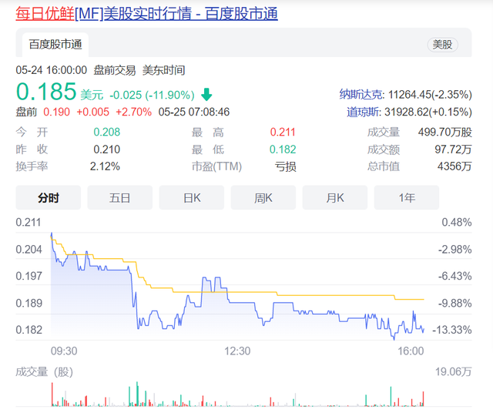Click the 09:30 time axis label

[x=64, y=351]
